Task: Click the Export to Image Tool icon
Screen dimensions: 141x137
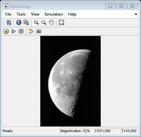Action: (x=9, y=22)
